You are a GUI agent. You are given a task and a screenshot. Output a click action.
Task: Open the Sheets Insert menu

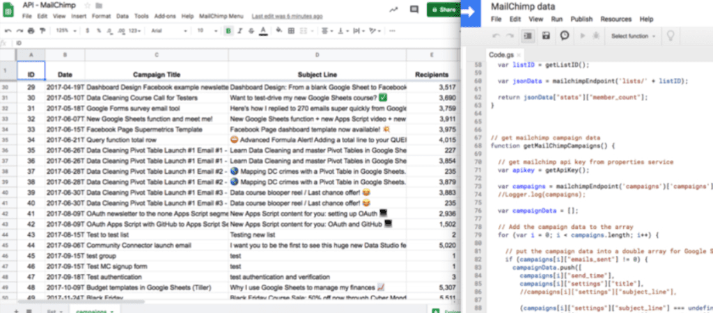coord(79,16)
